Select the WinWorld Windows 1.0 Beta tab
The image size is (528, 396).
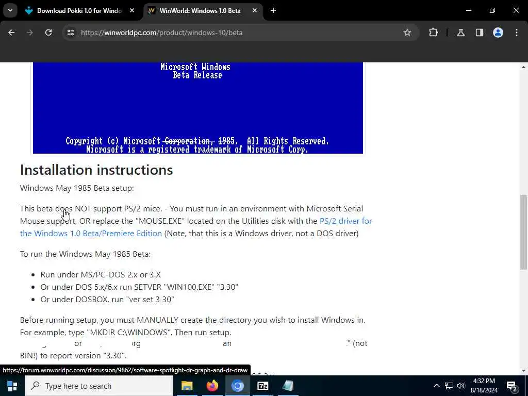point(203,11)
